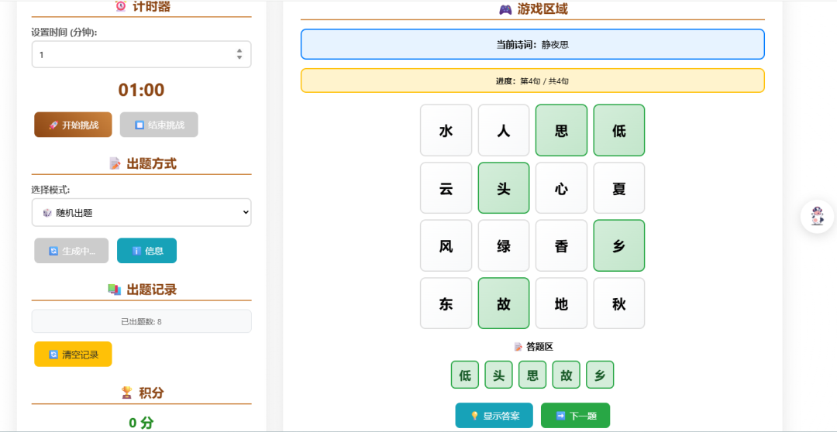Deselect the 思 tile in grid
This screenshot has height=432, width=837.
pyautogui.click(x=562, y=130)
